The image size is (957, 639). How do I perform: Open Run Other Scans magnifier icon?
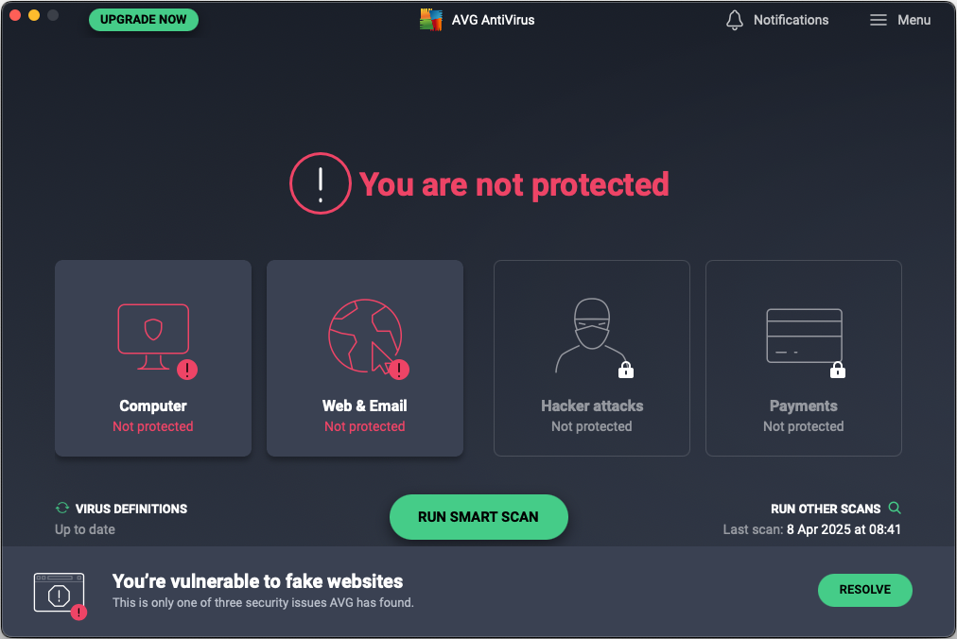pyautogui.click(x=895, y=508)
